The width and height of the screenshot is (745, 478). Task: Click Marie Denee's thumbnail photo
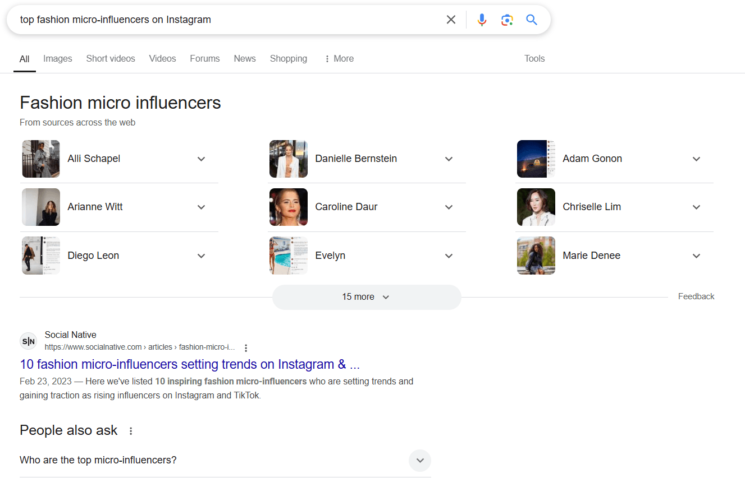coord(536,256)
